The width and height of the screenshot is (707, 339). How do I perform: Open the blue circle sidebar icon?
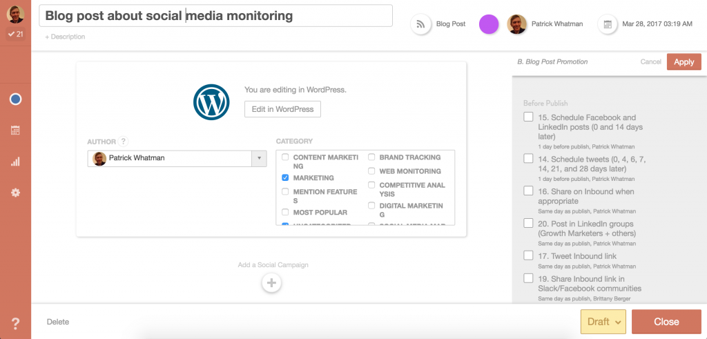pos(15,99)
